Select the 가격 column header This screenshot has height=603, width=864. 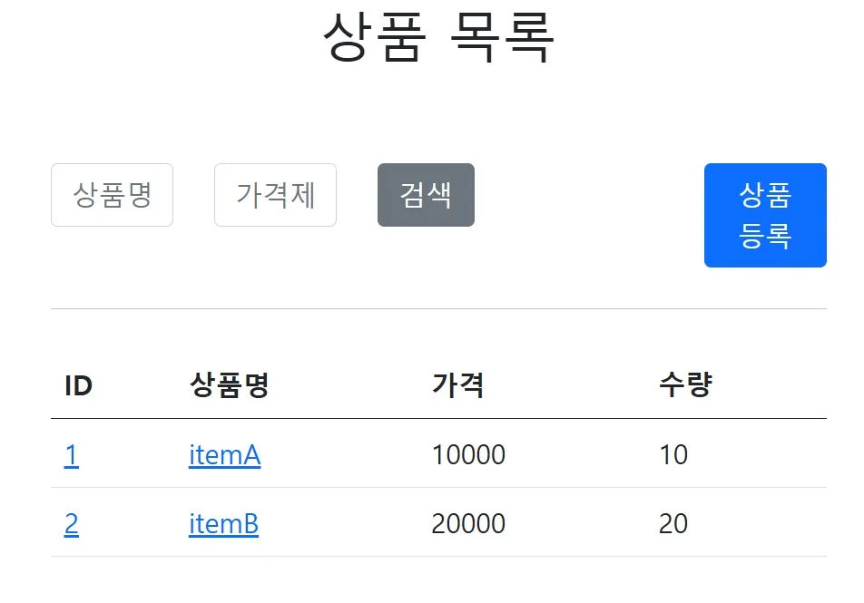pos(457,385)
